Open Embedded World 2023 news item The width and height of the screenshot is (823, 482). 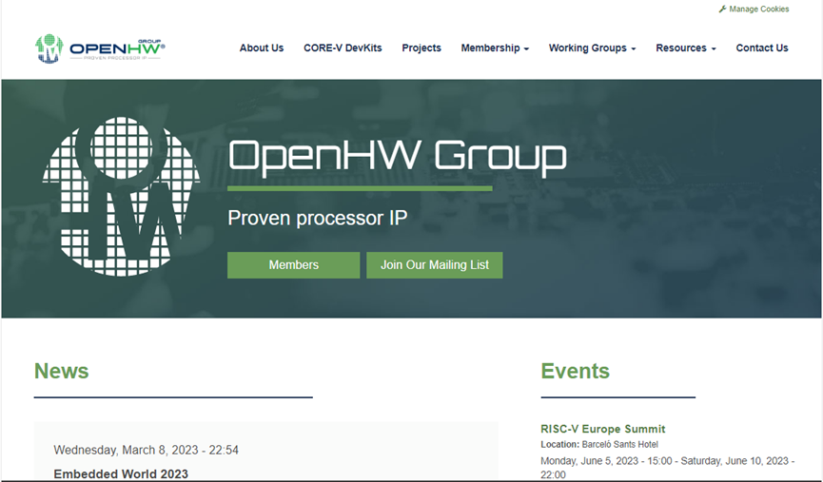coord(121,473)
